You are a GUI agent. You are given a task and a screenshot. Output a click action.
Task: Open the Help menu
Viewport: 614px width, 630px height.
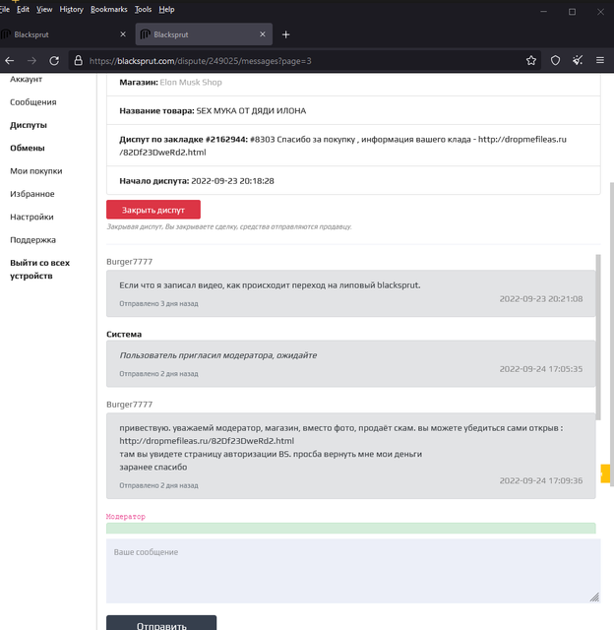coord(166,9)
